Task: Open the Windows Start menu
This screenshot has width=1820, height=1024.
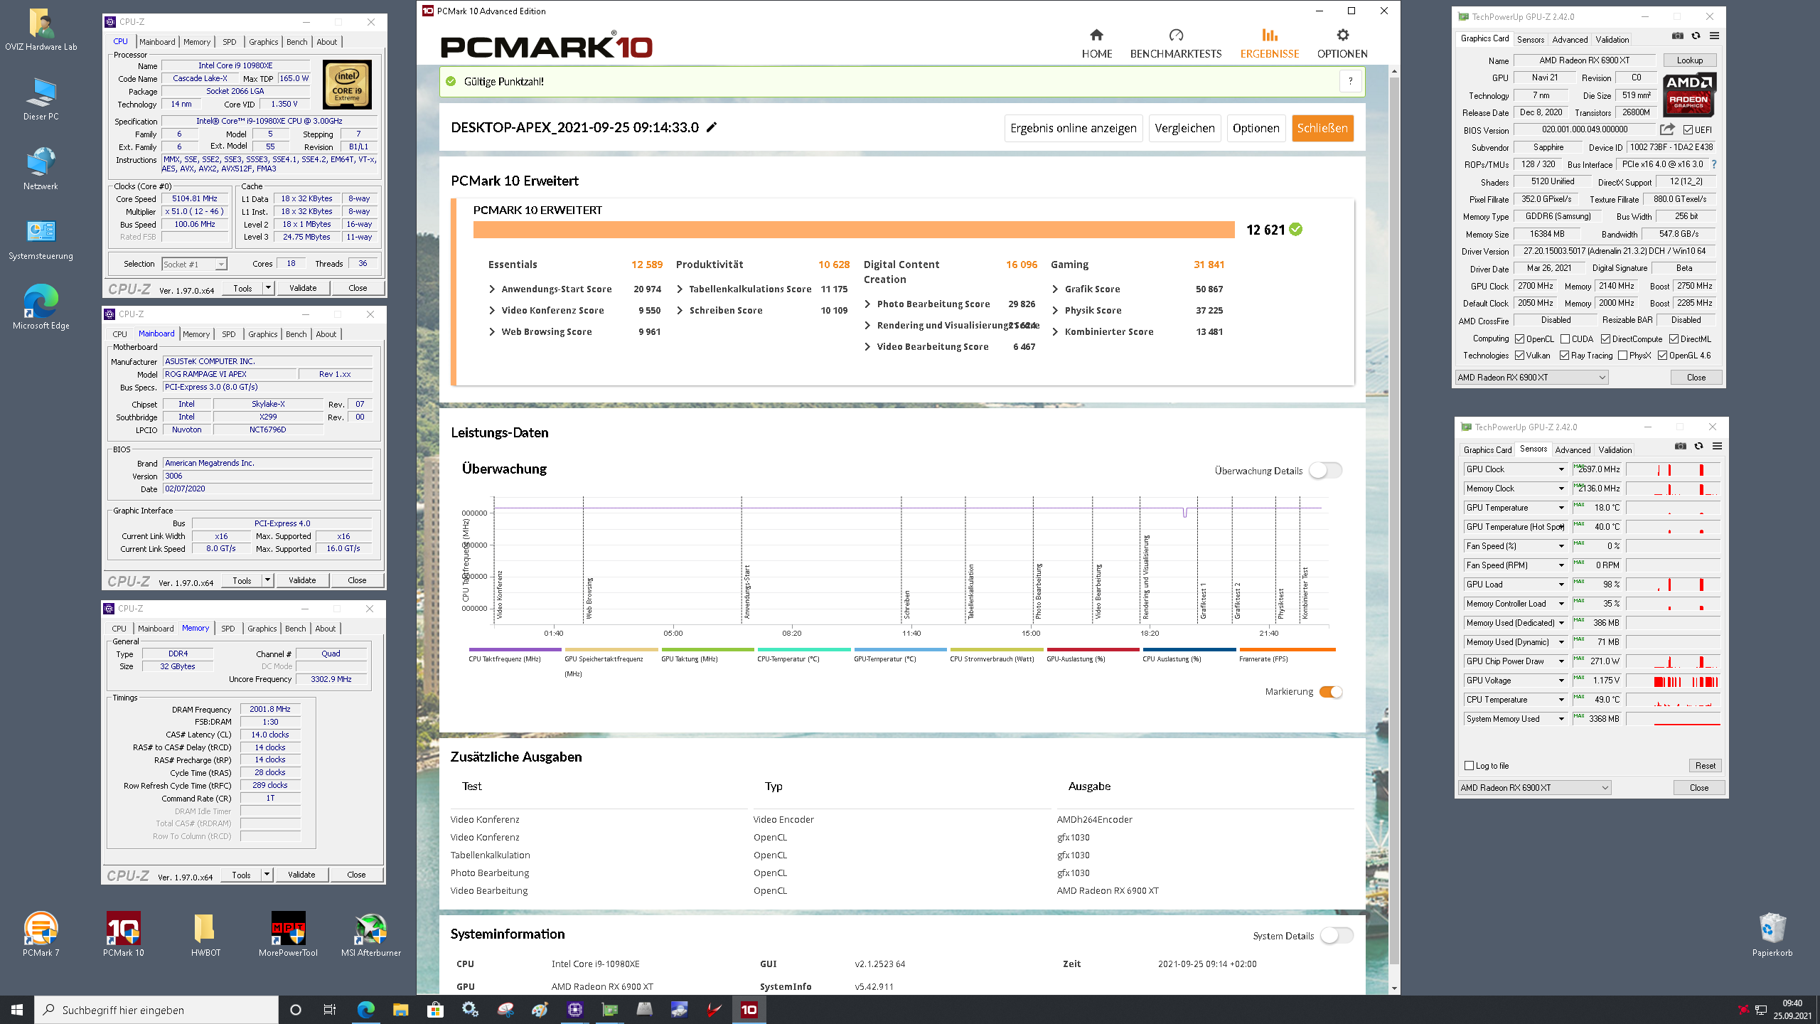Action: coord(17,1009)
